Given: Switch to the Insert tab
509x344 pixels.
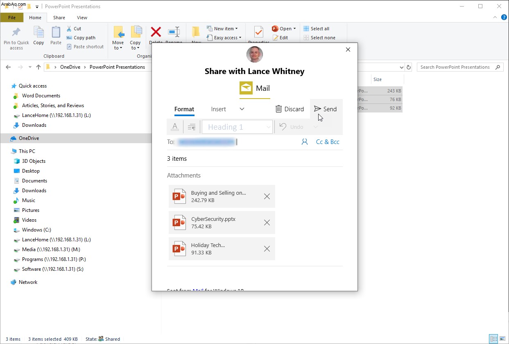Looking at the screenshot, I should 219,109.
